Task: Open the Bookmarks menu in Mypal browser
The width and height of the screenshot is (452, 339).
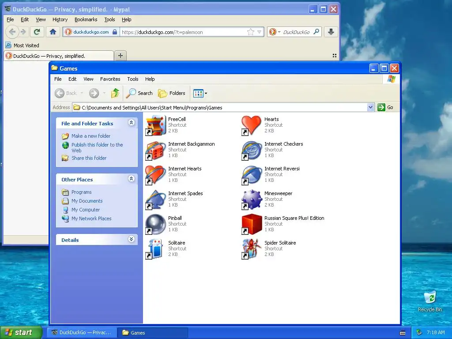Action: pos(86,19)
